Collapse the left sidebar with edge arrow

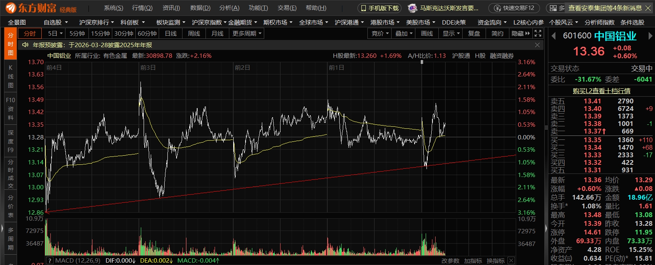click(2, 229)
